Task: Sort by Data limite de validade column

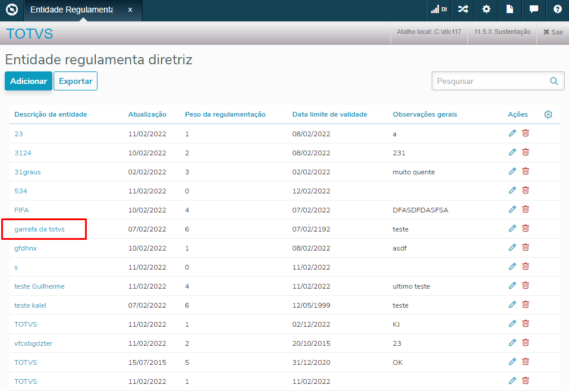Action: click(330, 114)
